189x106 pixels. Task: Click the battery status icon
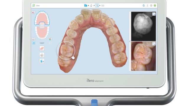(147, 6)
